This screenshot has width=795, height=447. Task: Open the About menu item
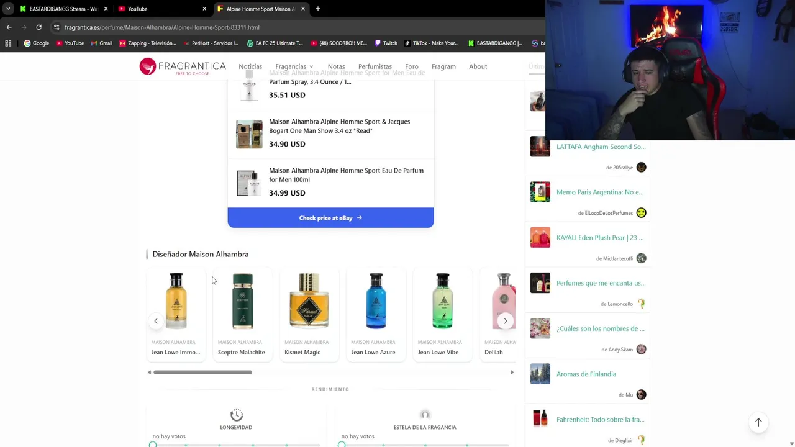point(478,66)
